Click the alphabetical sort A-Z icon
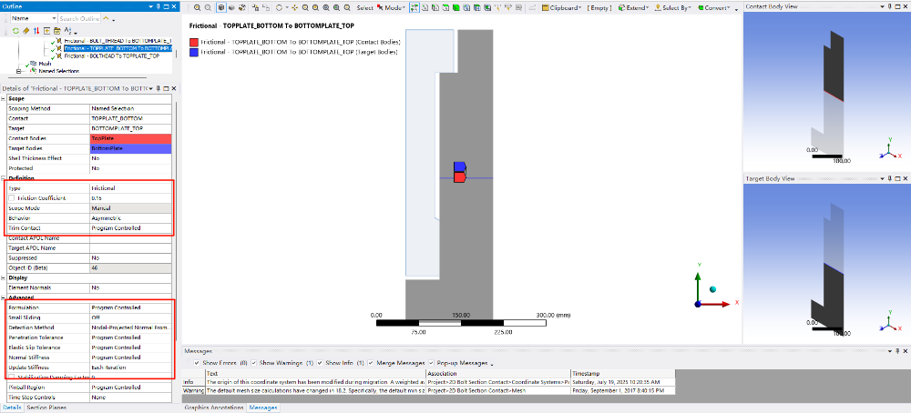This screenshot has height=413, width=911. (67, 30)
